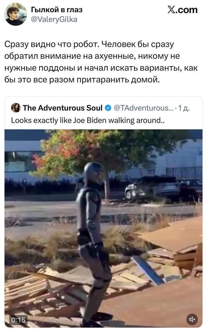Image resolution: width=207 pixels, height=331 pixels.
Task: Open The Adventurous Soul small avatar
Action: coord(16,108)
